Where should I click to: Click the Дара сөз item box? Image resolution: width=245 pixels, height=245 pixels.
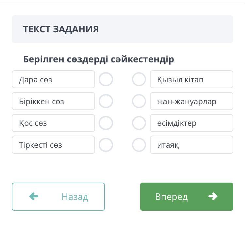tap(53, 79)
